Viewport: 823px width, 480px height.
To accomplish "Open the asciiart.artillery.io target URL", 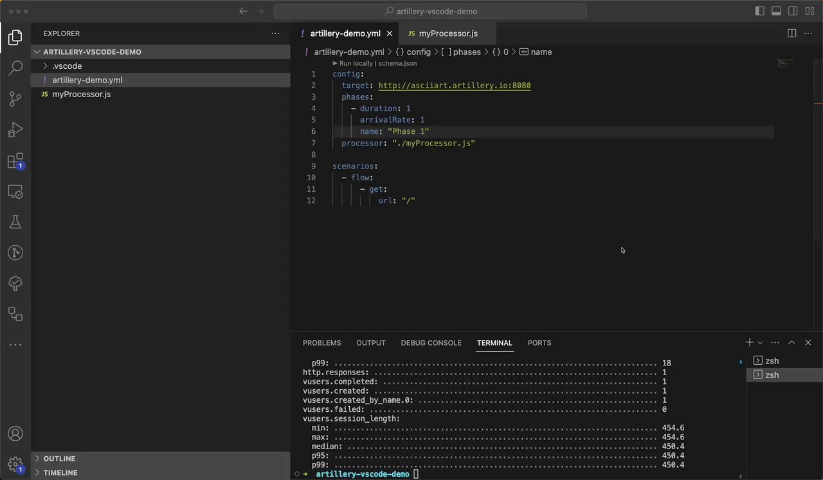I will [454, 86].
